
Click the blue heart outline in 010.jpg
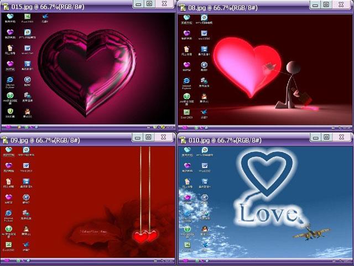[x=267, y=173]
